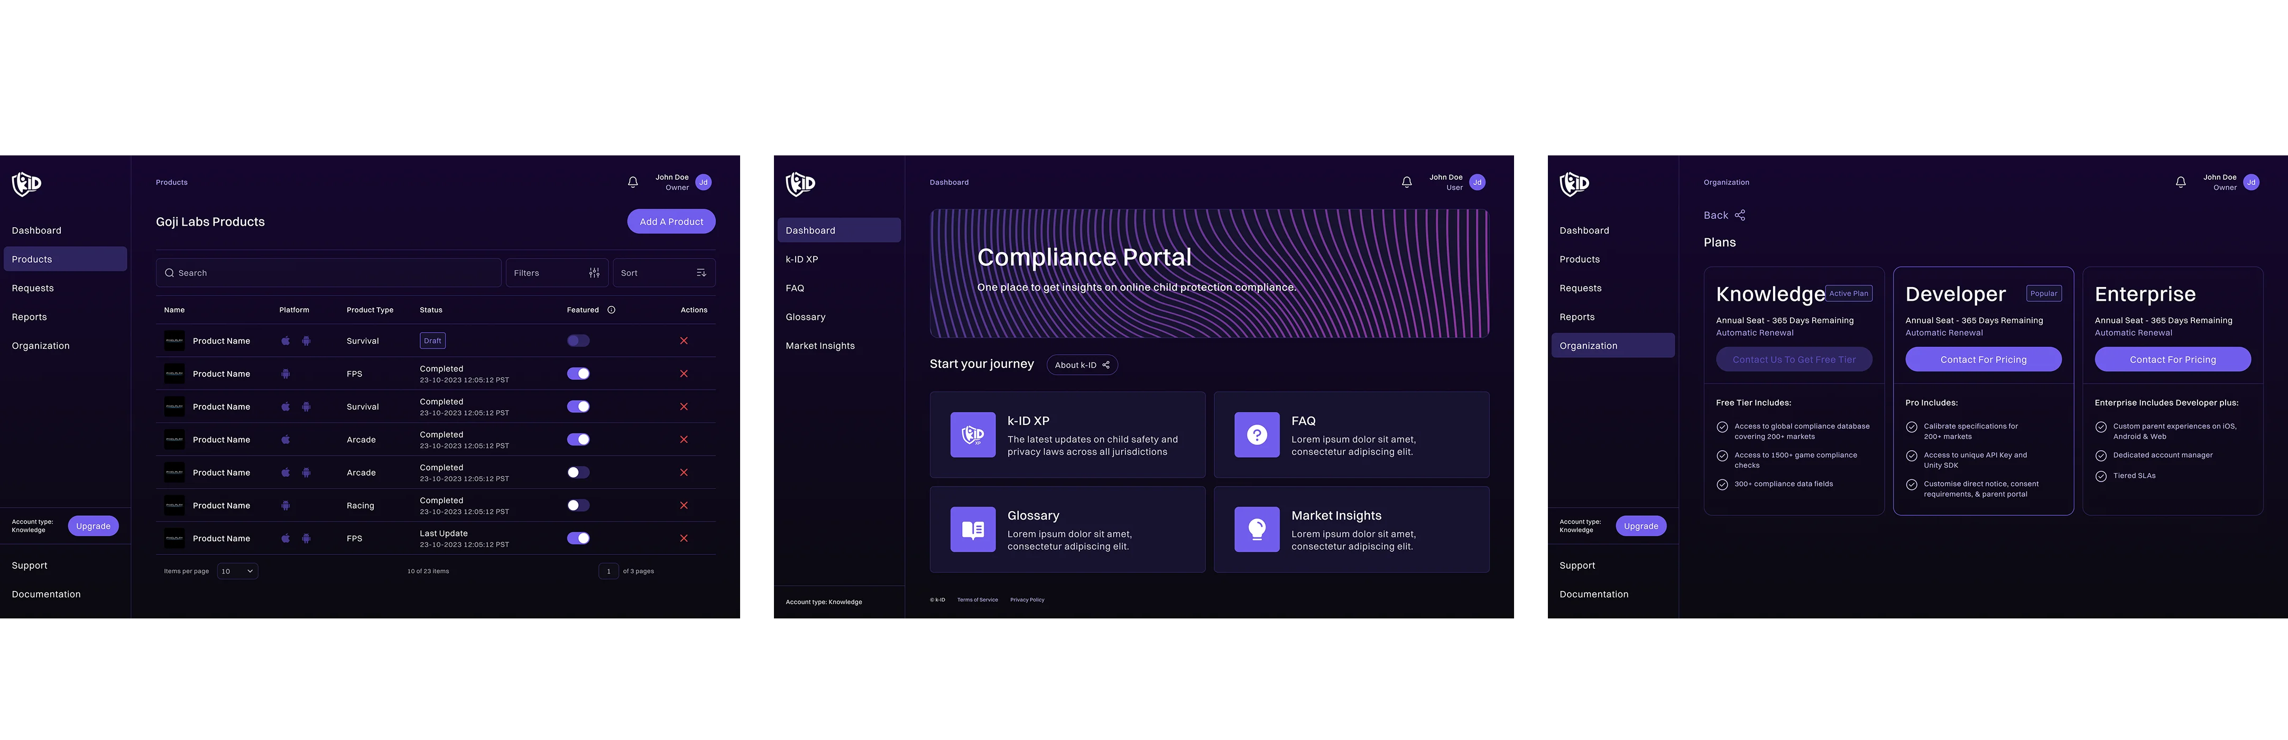Click the k-ID XP card shield icon
Screen dimensions: 2288x740
973,436
